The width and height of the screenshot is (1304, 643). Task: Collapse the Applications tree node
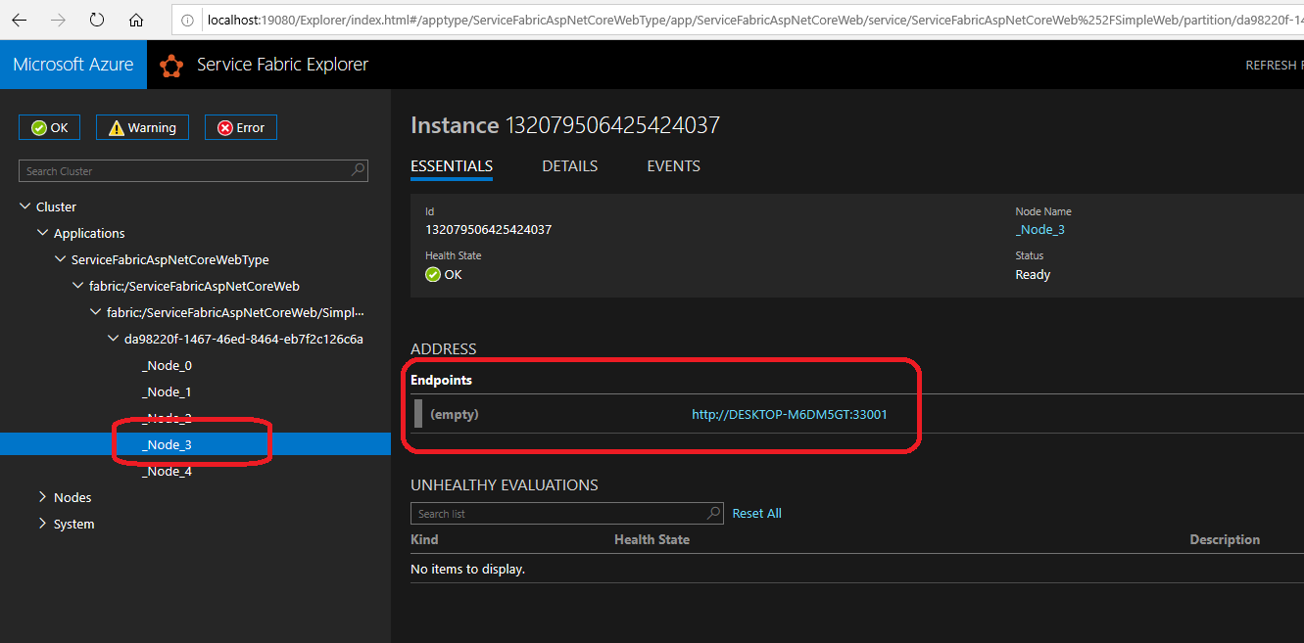tap(42, 233)
